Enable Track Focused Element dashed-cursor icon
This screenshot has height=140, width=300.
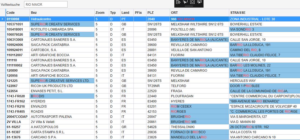[x=199, y=2]
